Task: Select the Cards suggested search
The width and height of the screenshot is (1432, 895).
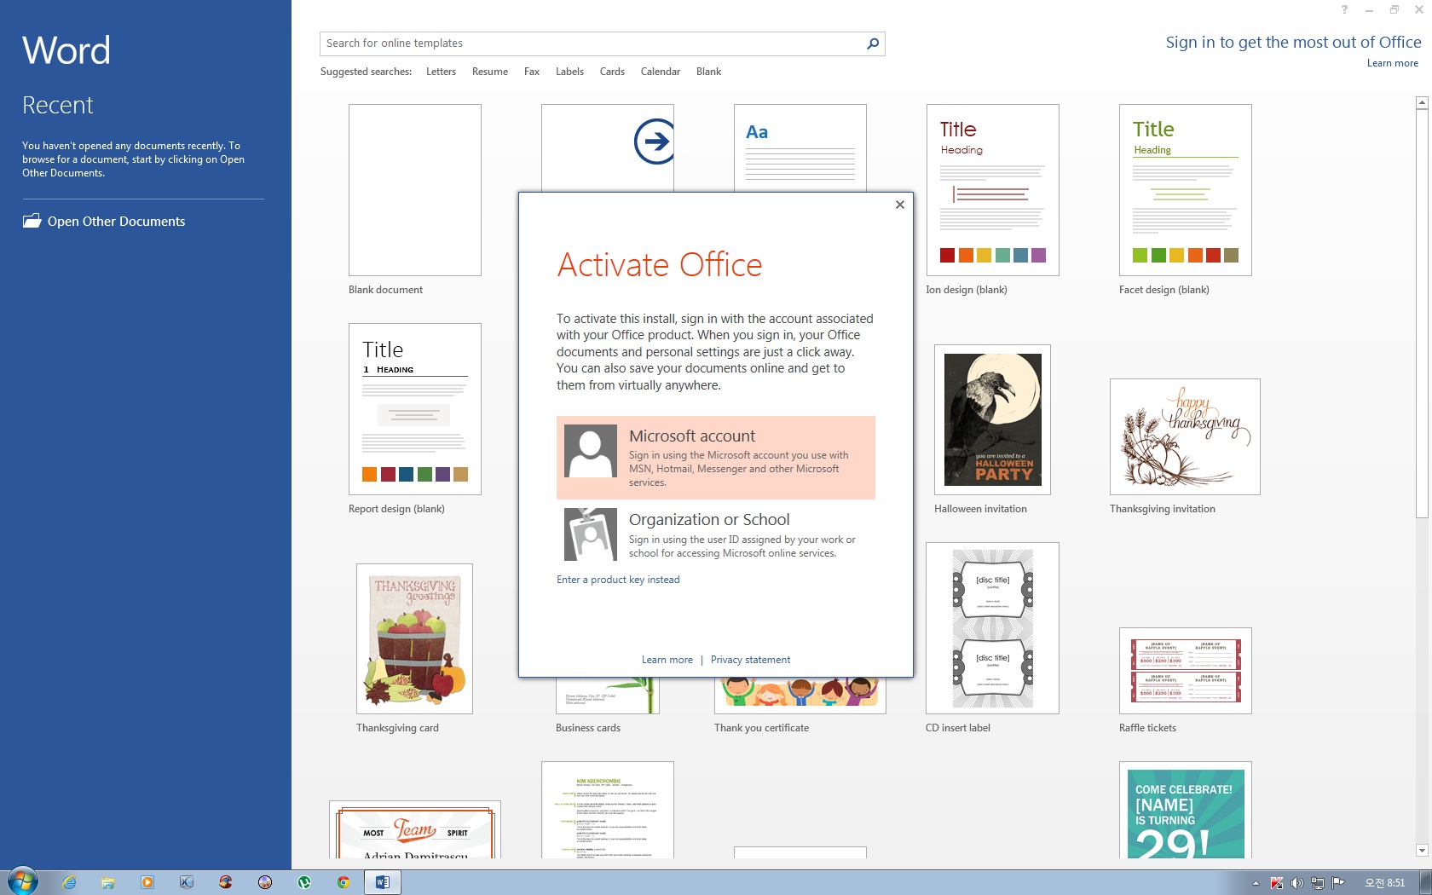Action: [x=612, y=72]
